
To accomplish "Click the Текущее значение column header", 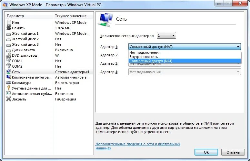I will click(73, 16).
